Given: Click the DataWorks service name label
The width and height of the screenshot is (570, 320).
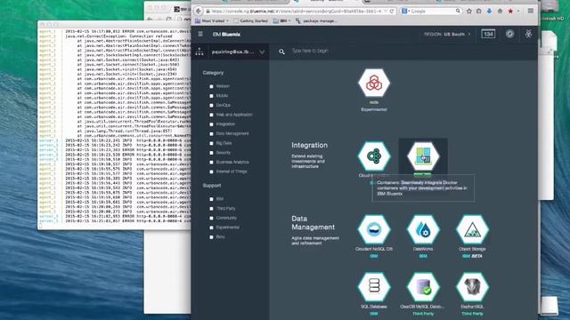Looking at the screenshot, I should pyautogui.click(x=423, y=249).
